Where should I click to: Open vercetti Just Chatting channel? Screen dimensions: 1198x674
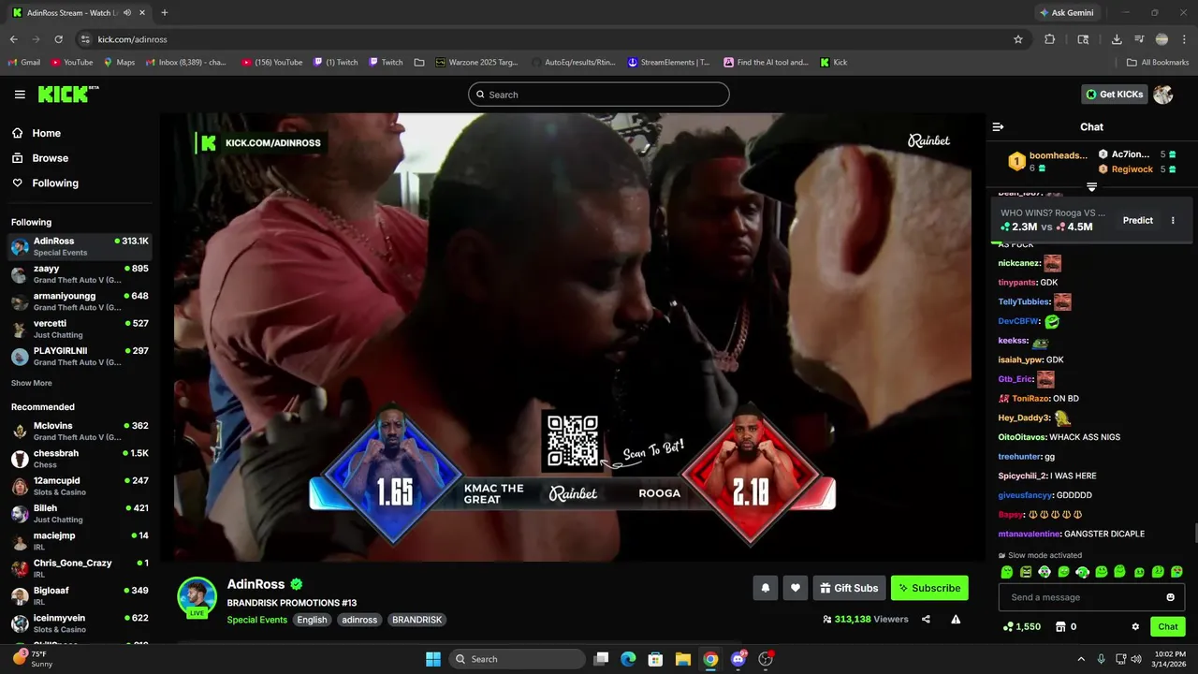80,329
